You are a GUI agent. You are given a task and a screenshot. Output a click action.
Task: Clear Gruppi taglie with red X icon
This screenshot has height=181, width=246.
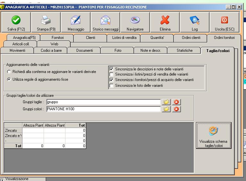[x=176, y=102]
